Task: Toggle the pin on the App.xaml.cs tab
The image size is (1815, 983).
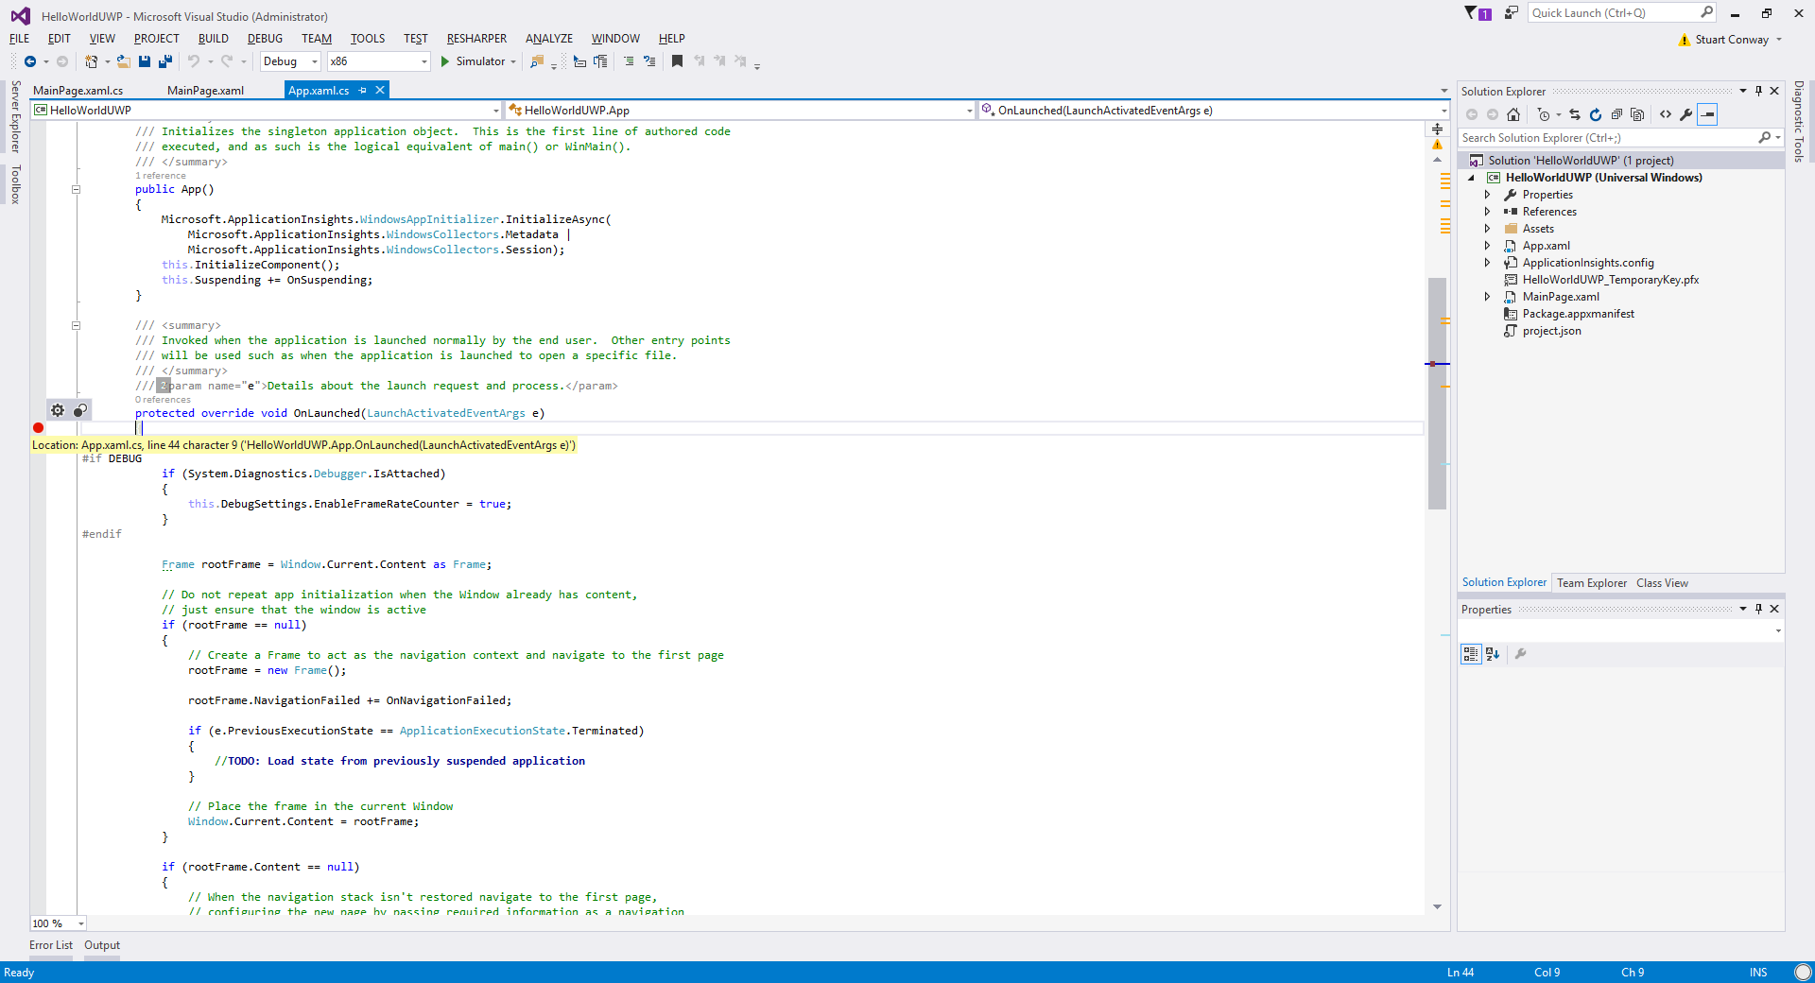Action: coord(363,91)
